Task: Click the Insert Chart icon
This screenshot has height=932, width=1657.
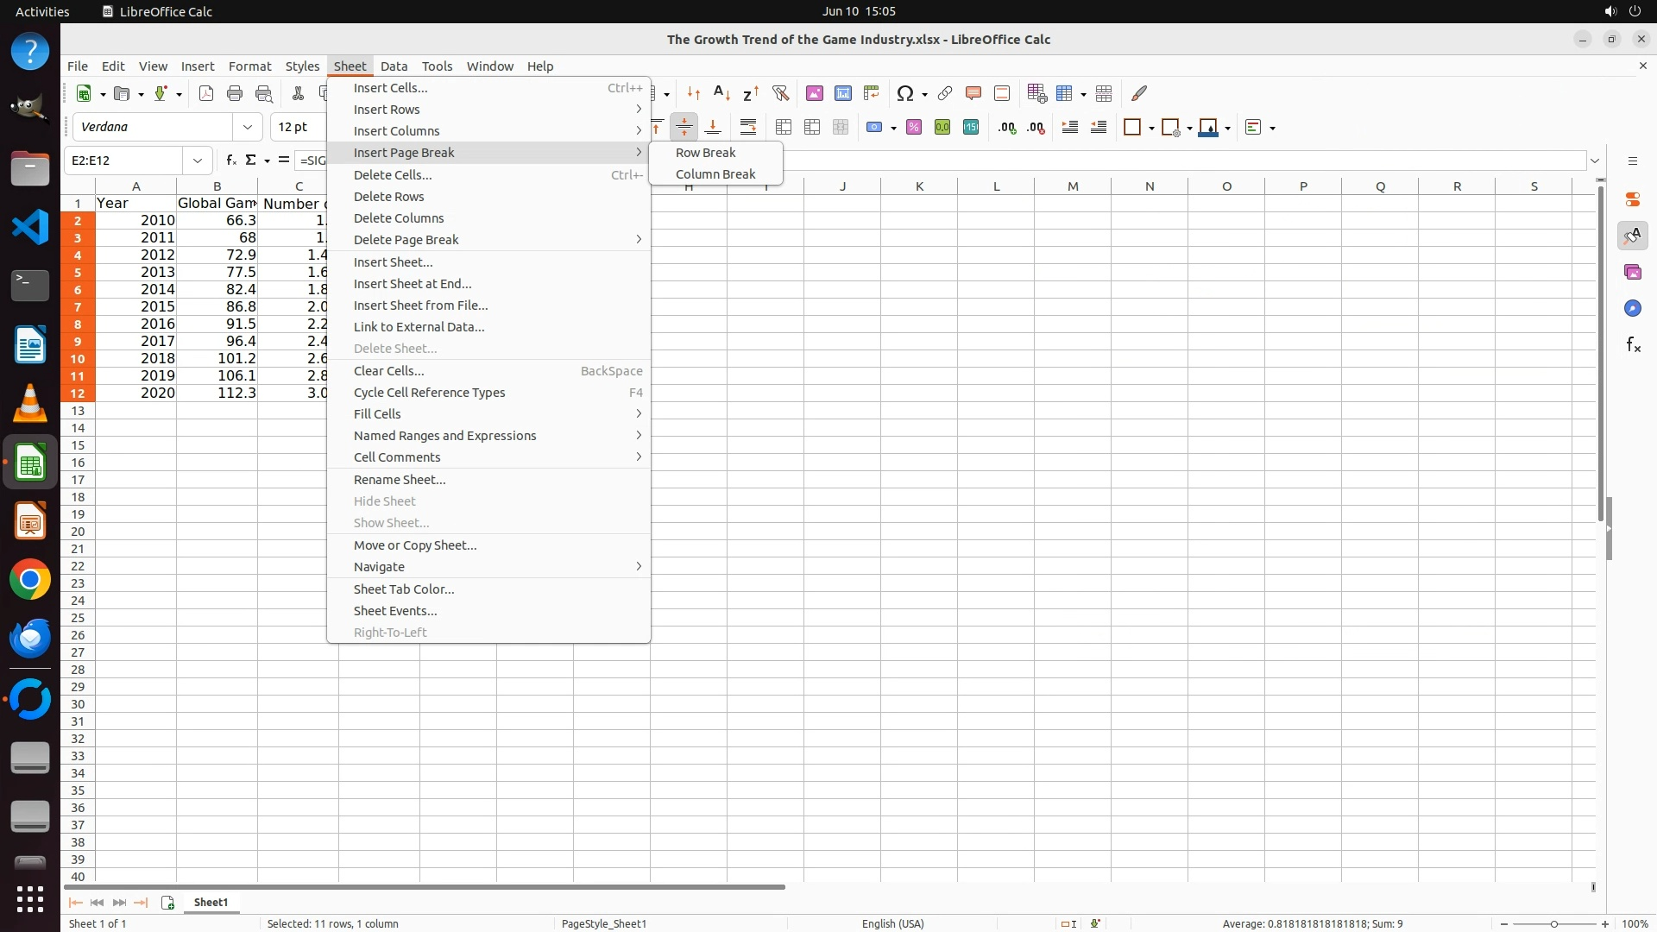Action: click(x=843, y=93)
